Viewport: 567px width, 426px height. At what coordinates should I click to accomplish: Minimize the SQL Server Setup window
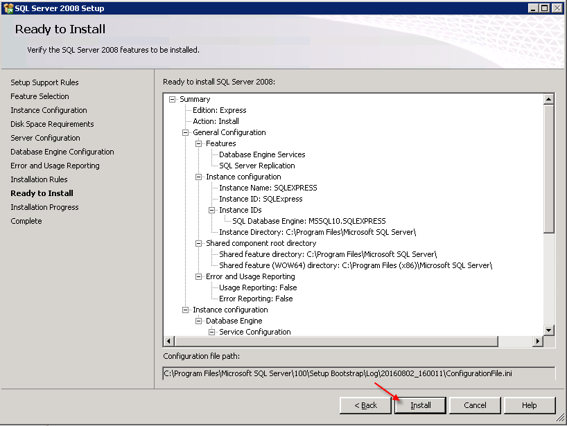[532, 8]
